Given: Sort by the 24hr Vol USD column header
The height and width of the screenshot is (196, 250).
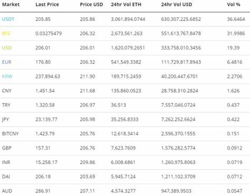Looking at the screenshot, I should 177,4.
